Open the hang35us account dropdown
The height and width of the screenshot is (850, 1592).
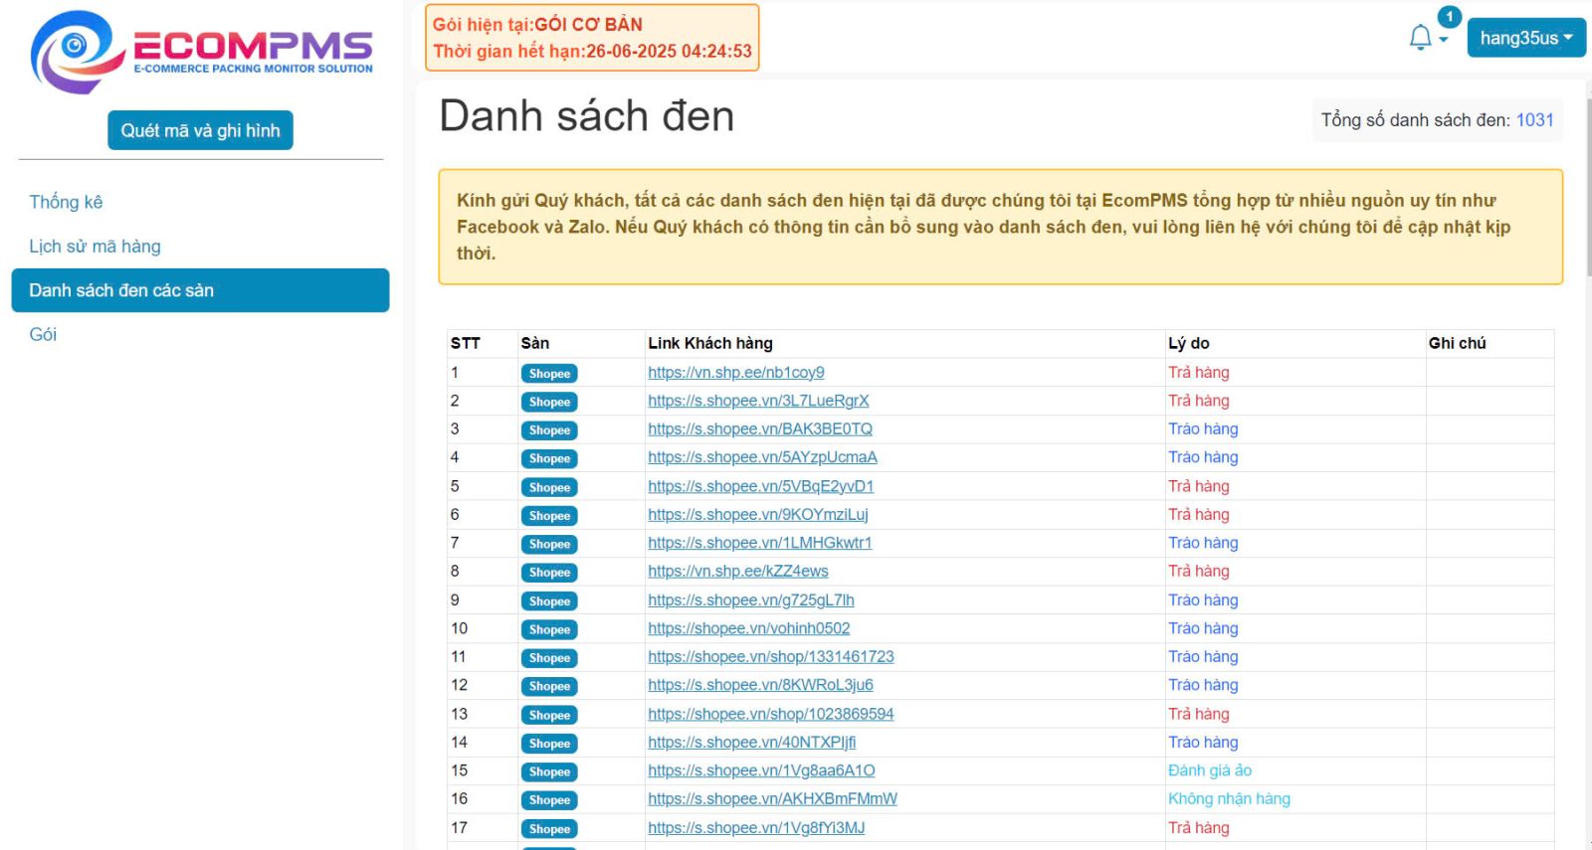pos(1526,38)
